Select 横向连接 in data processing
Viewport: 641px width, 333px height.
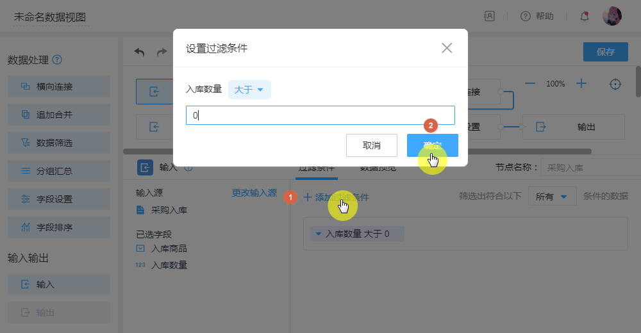pyautogui.click(x=59, y=87)
